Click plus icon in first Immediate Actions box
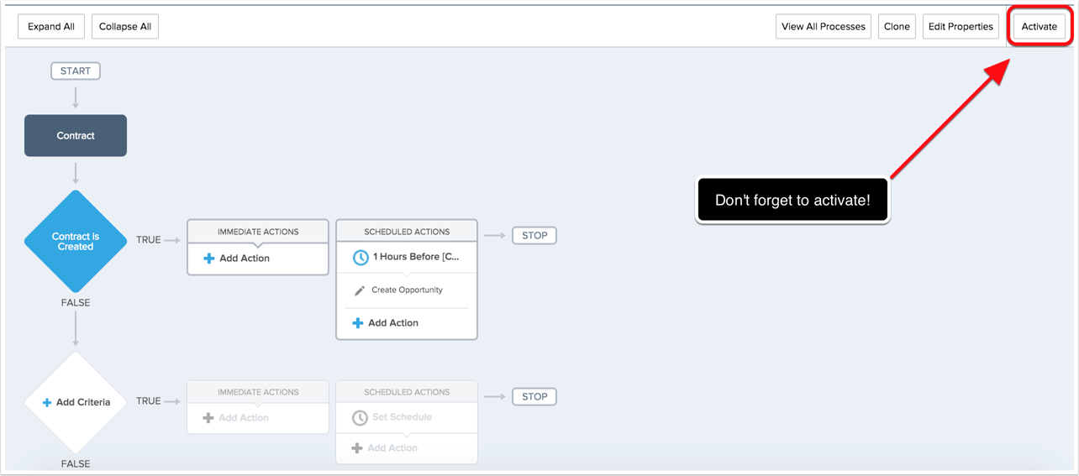Screen dimensions: 1079x476 209,259
